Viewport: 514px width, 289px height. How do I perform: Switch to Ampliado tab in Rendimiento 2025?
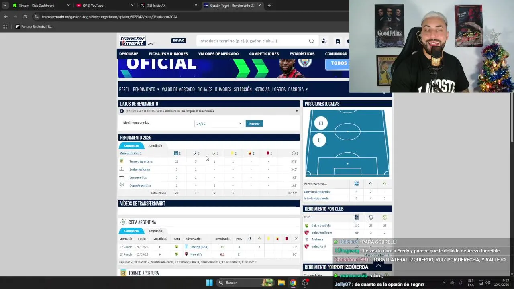(155, 146)
